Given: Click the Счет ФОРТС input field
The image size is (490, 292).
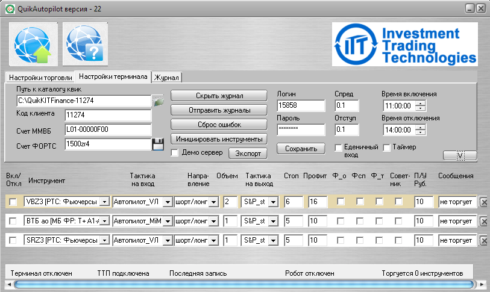Looking at the screenshot, I should (x=108, y=144).
